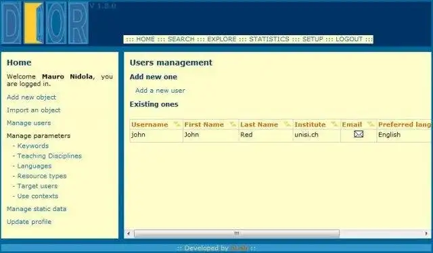This screenshot has width=433, height=253.
Task: Select the English language cell
Action: 404,135
